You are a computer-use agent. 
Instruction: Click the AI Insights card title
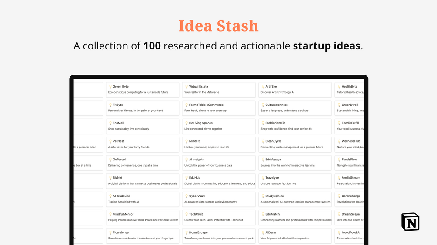(x=197, y=160)
